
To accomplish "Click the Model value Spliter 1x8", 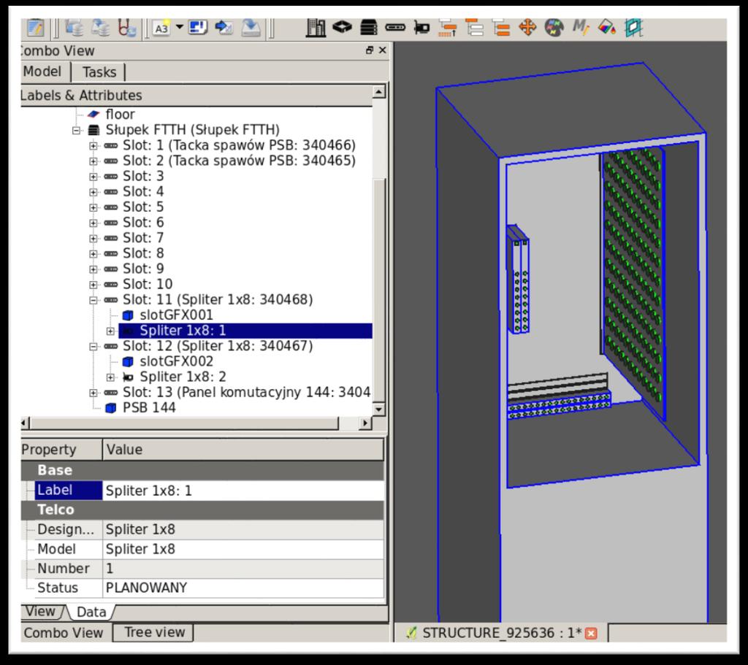I will tap(243, 549).
